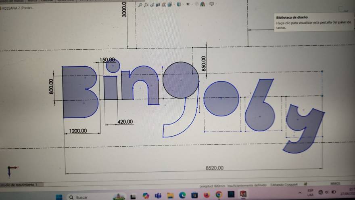Expand the hidden system tray icons chevron
The width and height of the screenshot is (355, 200).
click(300, 192)
